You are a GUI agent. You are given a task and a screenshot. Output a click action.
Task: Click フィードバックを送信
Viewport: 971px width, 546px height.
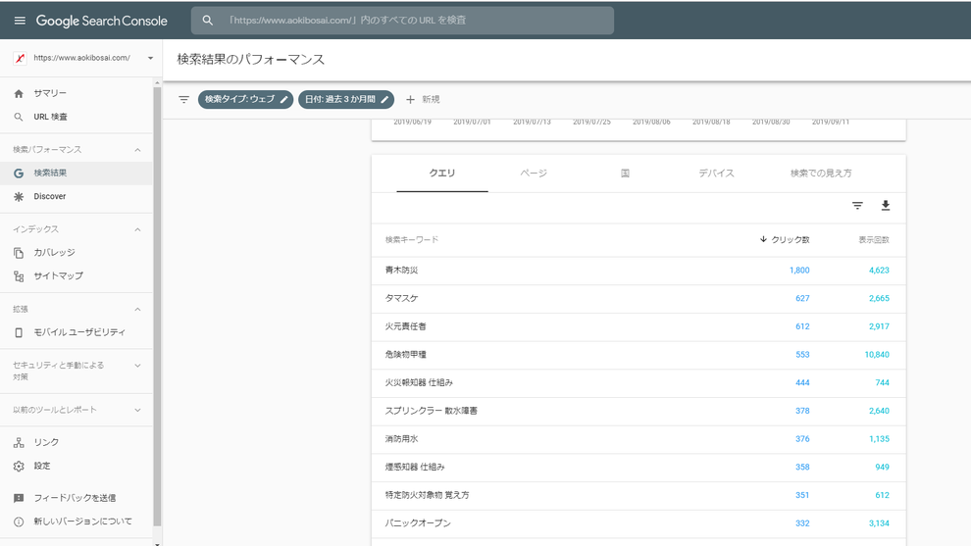click(x=75, y=498)
